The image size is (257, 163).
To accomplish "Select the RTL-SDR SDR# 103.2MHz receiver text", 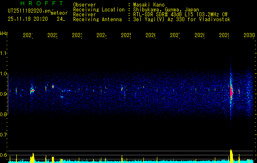I will (180, 15).
